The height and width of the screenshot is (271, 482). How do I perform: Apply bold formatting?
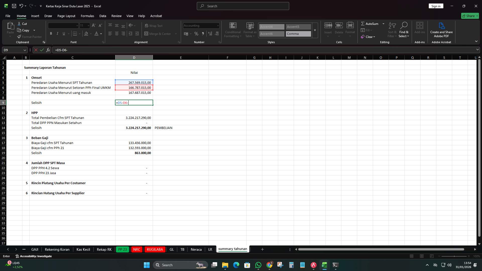51,33
